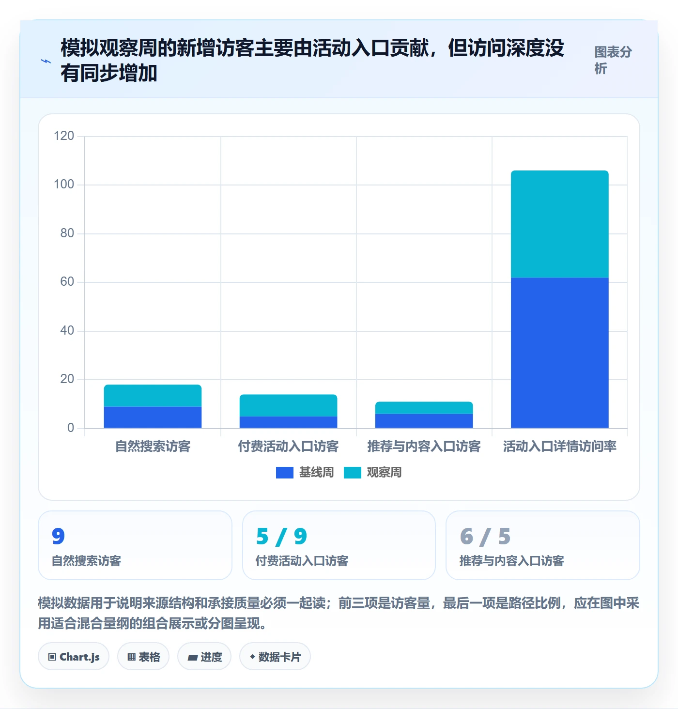Select the Chart.js tag chip
Viewport: 678px width, 709px height.
point(74,657)
